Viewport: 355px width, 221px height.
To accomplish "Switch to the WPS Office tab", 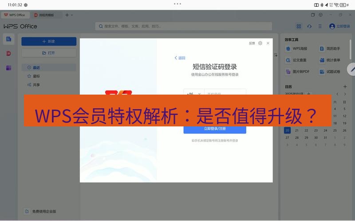I will pos(15,15).
